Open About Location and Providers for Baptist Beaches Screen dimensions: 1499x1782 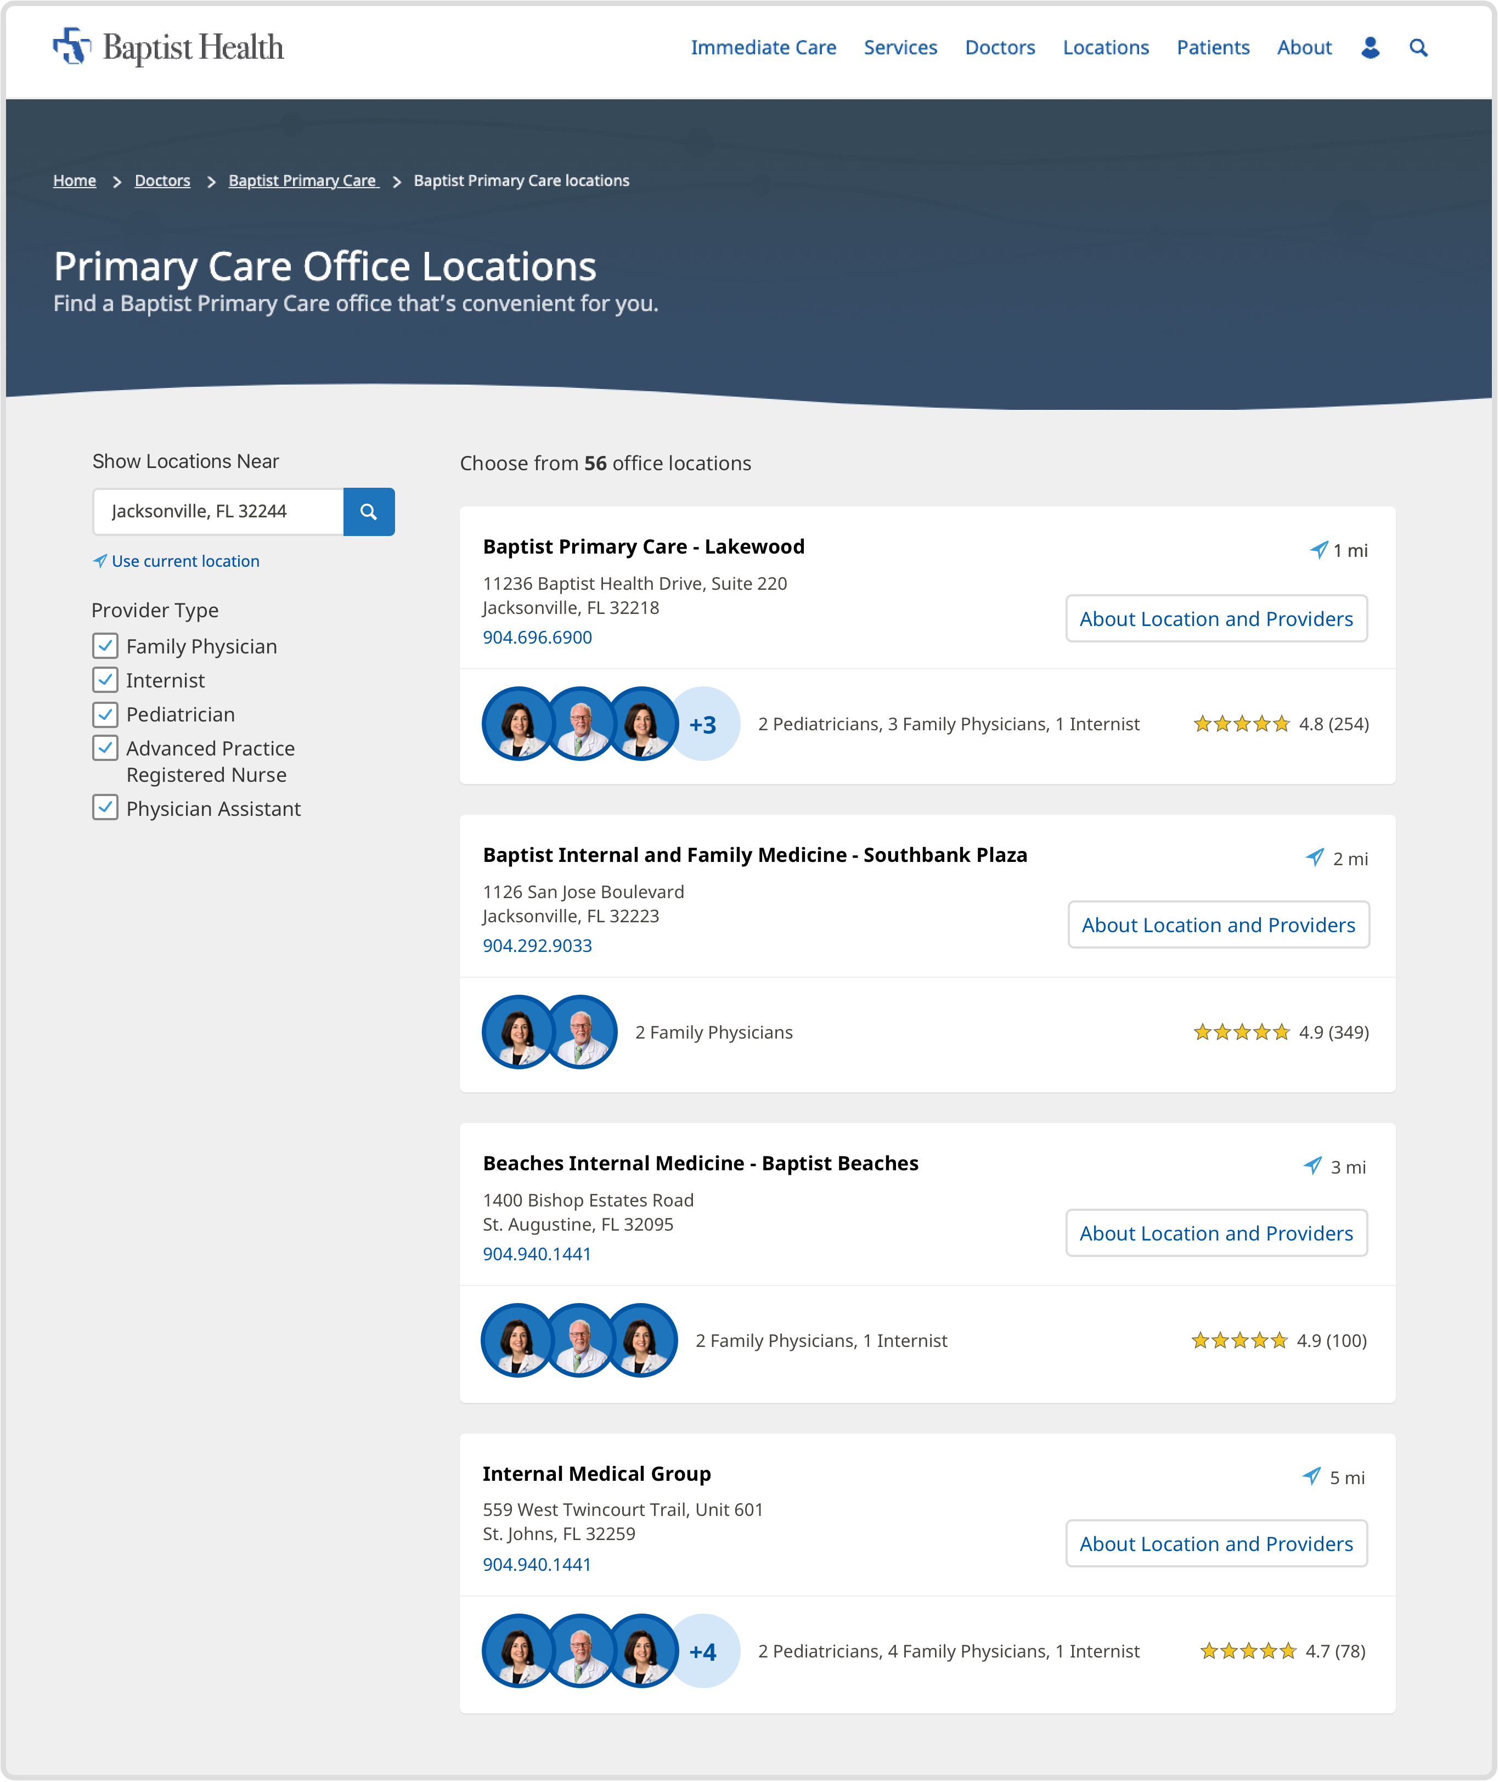pos(1217,1233)
